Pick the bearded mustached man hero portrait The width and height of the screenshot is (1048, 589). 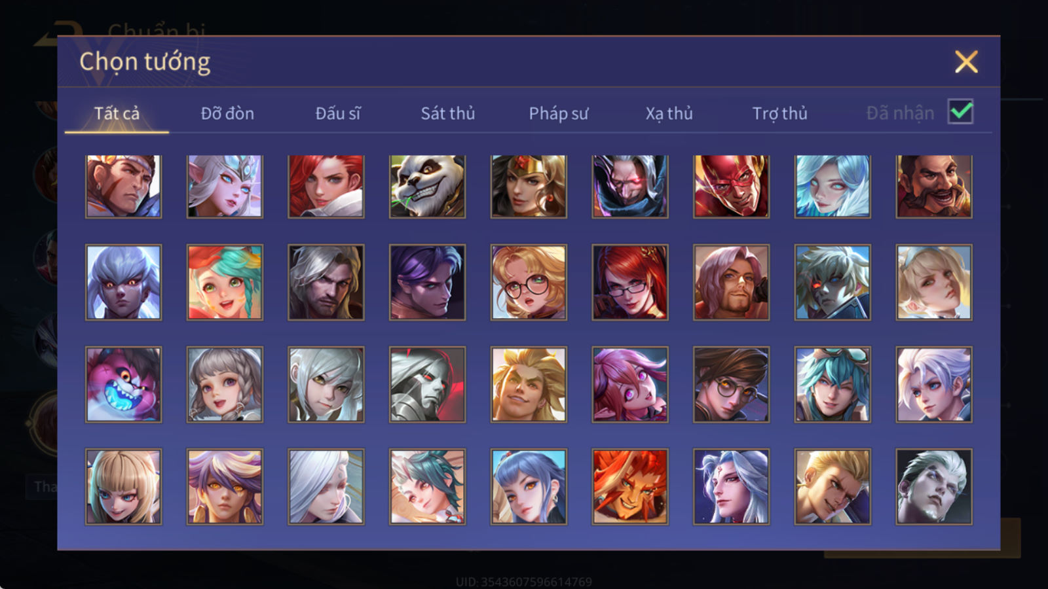[934, 187]
